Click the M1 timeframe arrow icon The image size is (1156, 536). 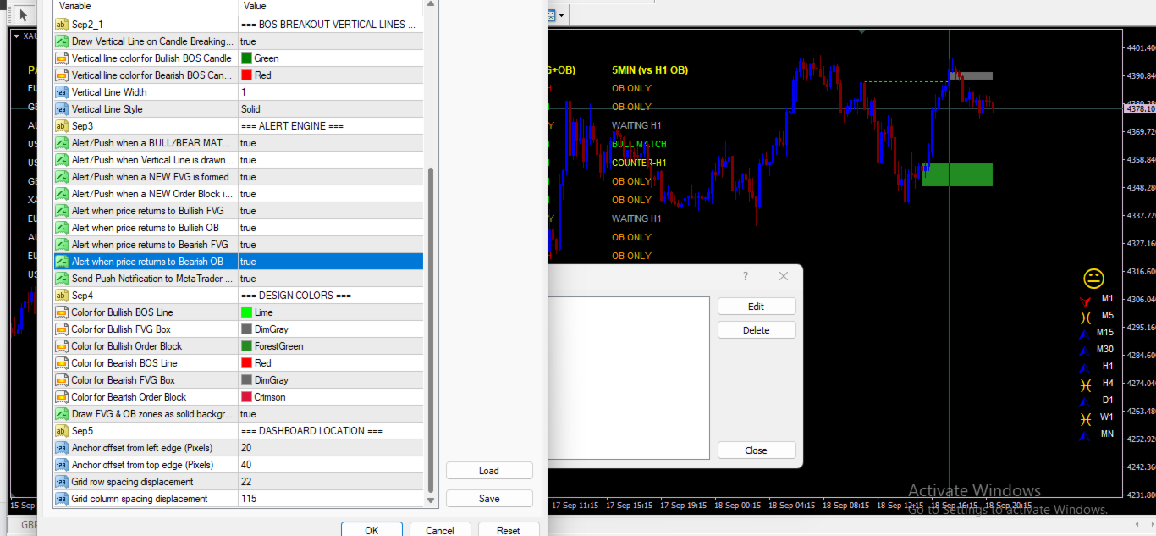click(x=1085, y=300)
